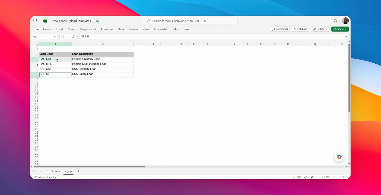Click the help question mark icon
The image size is (381, 195).
(306, 177)
